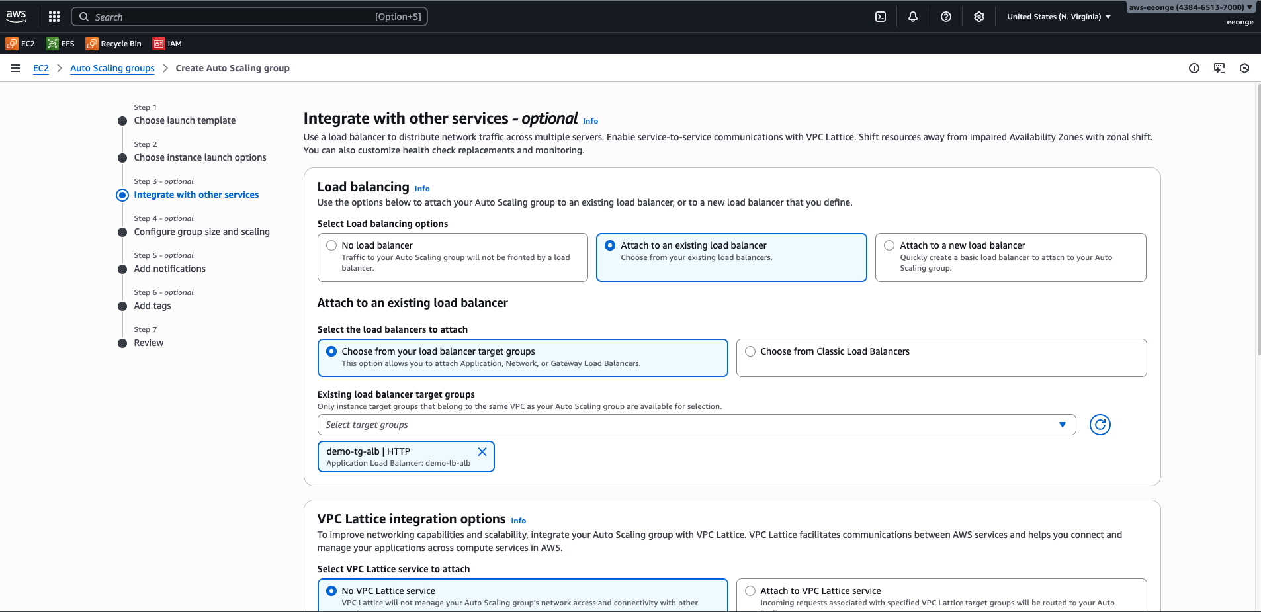Toggle the side navigation hamburger menu
Image resolution: width=1261 pixels, height=612 pixels.
[x=15, y=68]
